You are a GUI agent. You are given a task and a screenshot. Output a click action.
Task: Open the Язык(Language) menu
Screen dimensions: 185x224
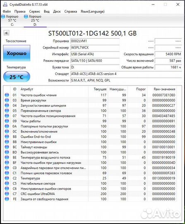[93, 12]
